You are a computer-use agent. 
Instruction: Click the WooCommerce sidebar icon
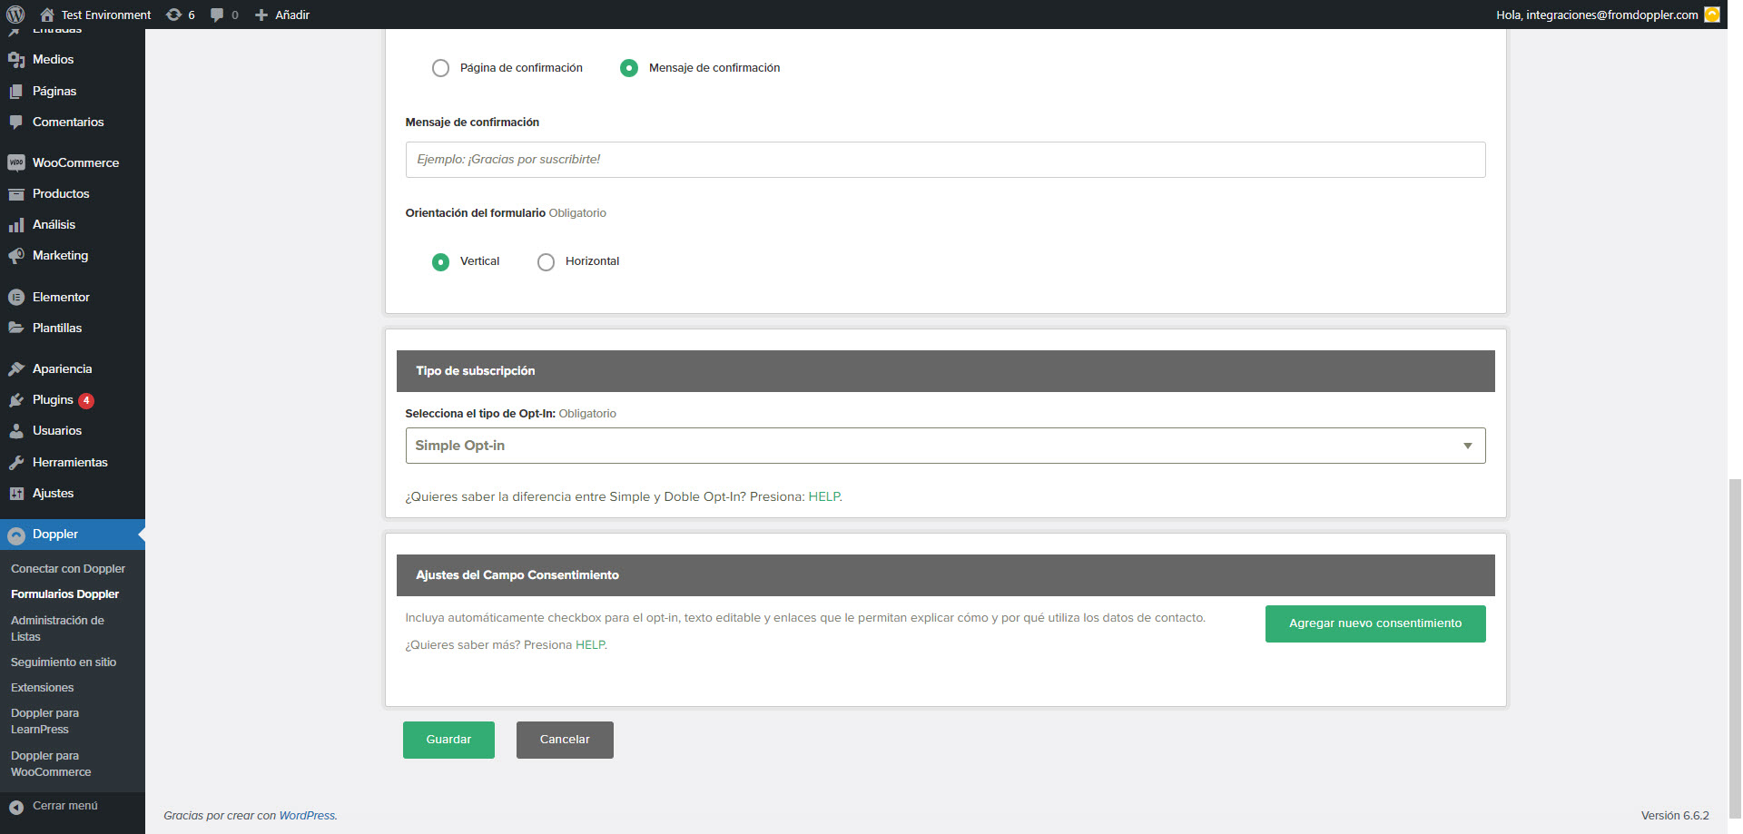coord(16,162)
